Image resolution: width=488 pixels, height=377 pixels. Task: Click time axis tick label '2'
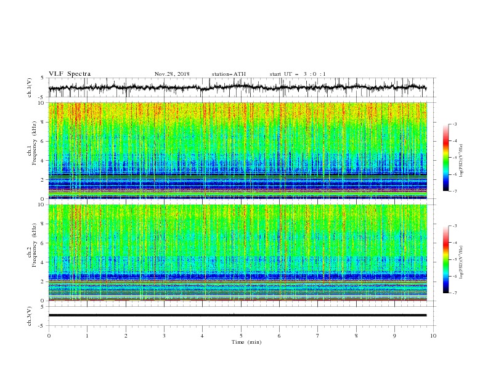coord(126,336)
